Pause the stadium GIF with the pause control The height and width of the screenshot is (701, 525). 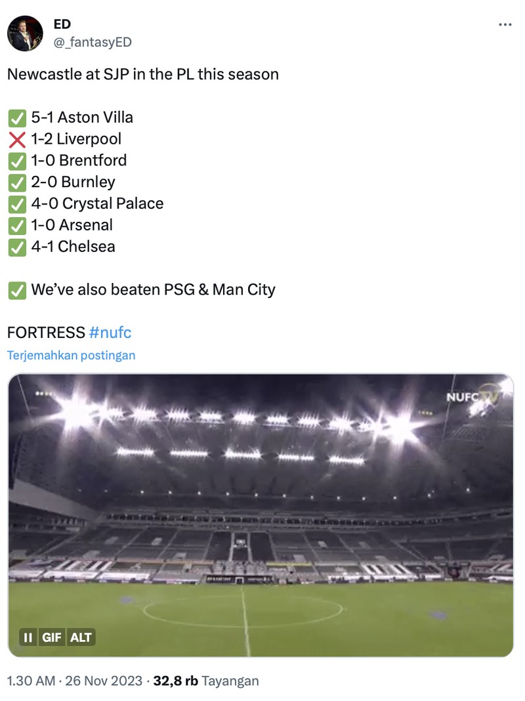pyautogui.click(x=28, y=637)
